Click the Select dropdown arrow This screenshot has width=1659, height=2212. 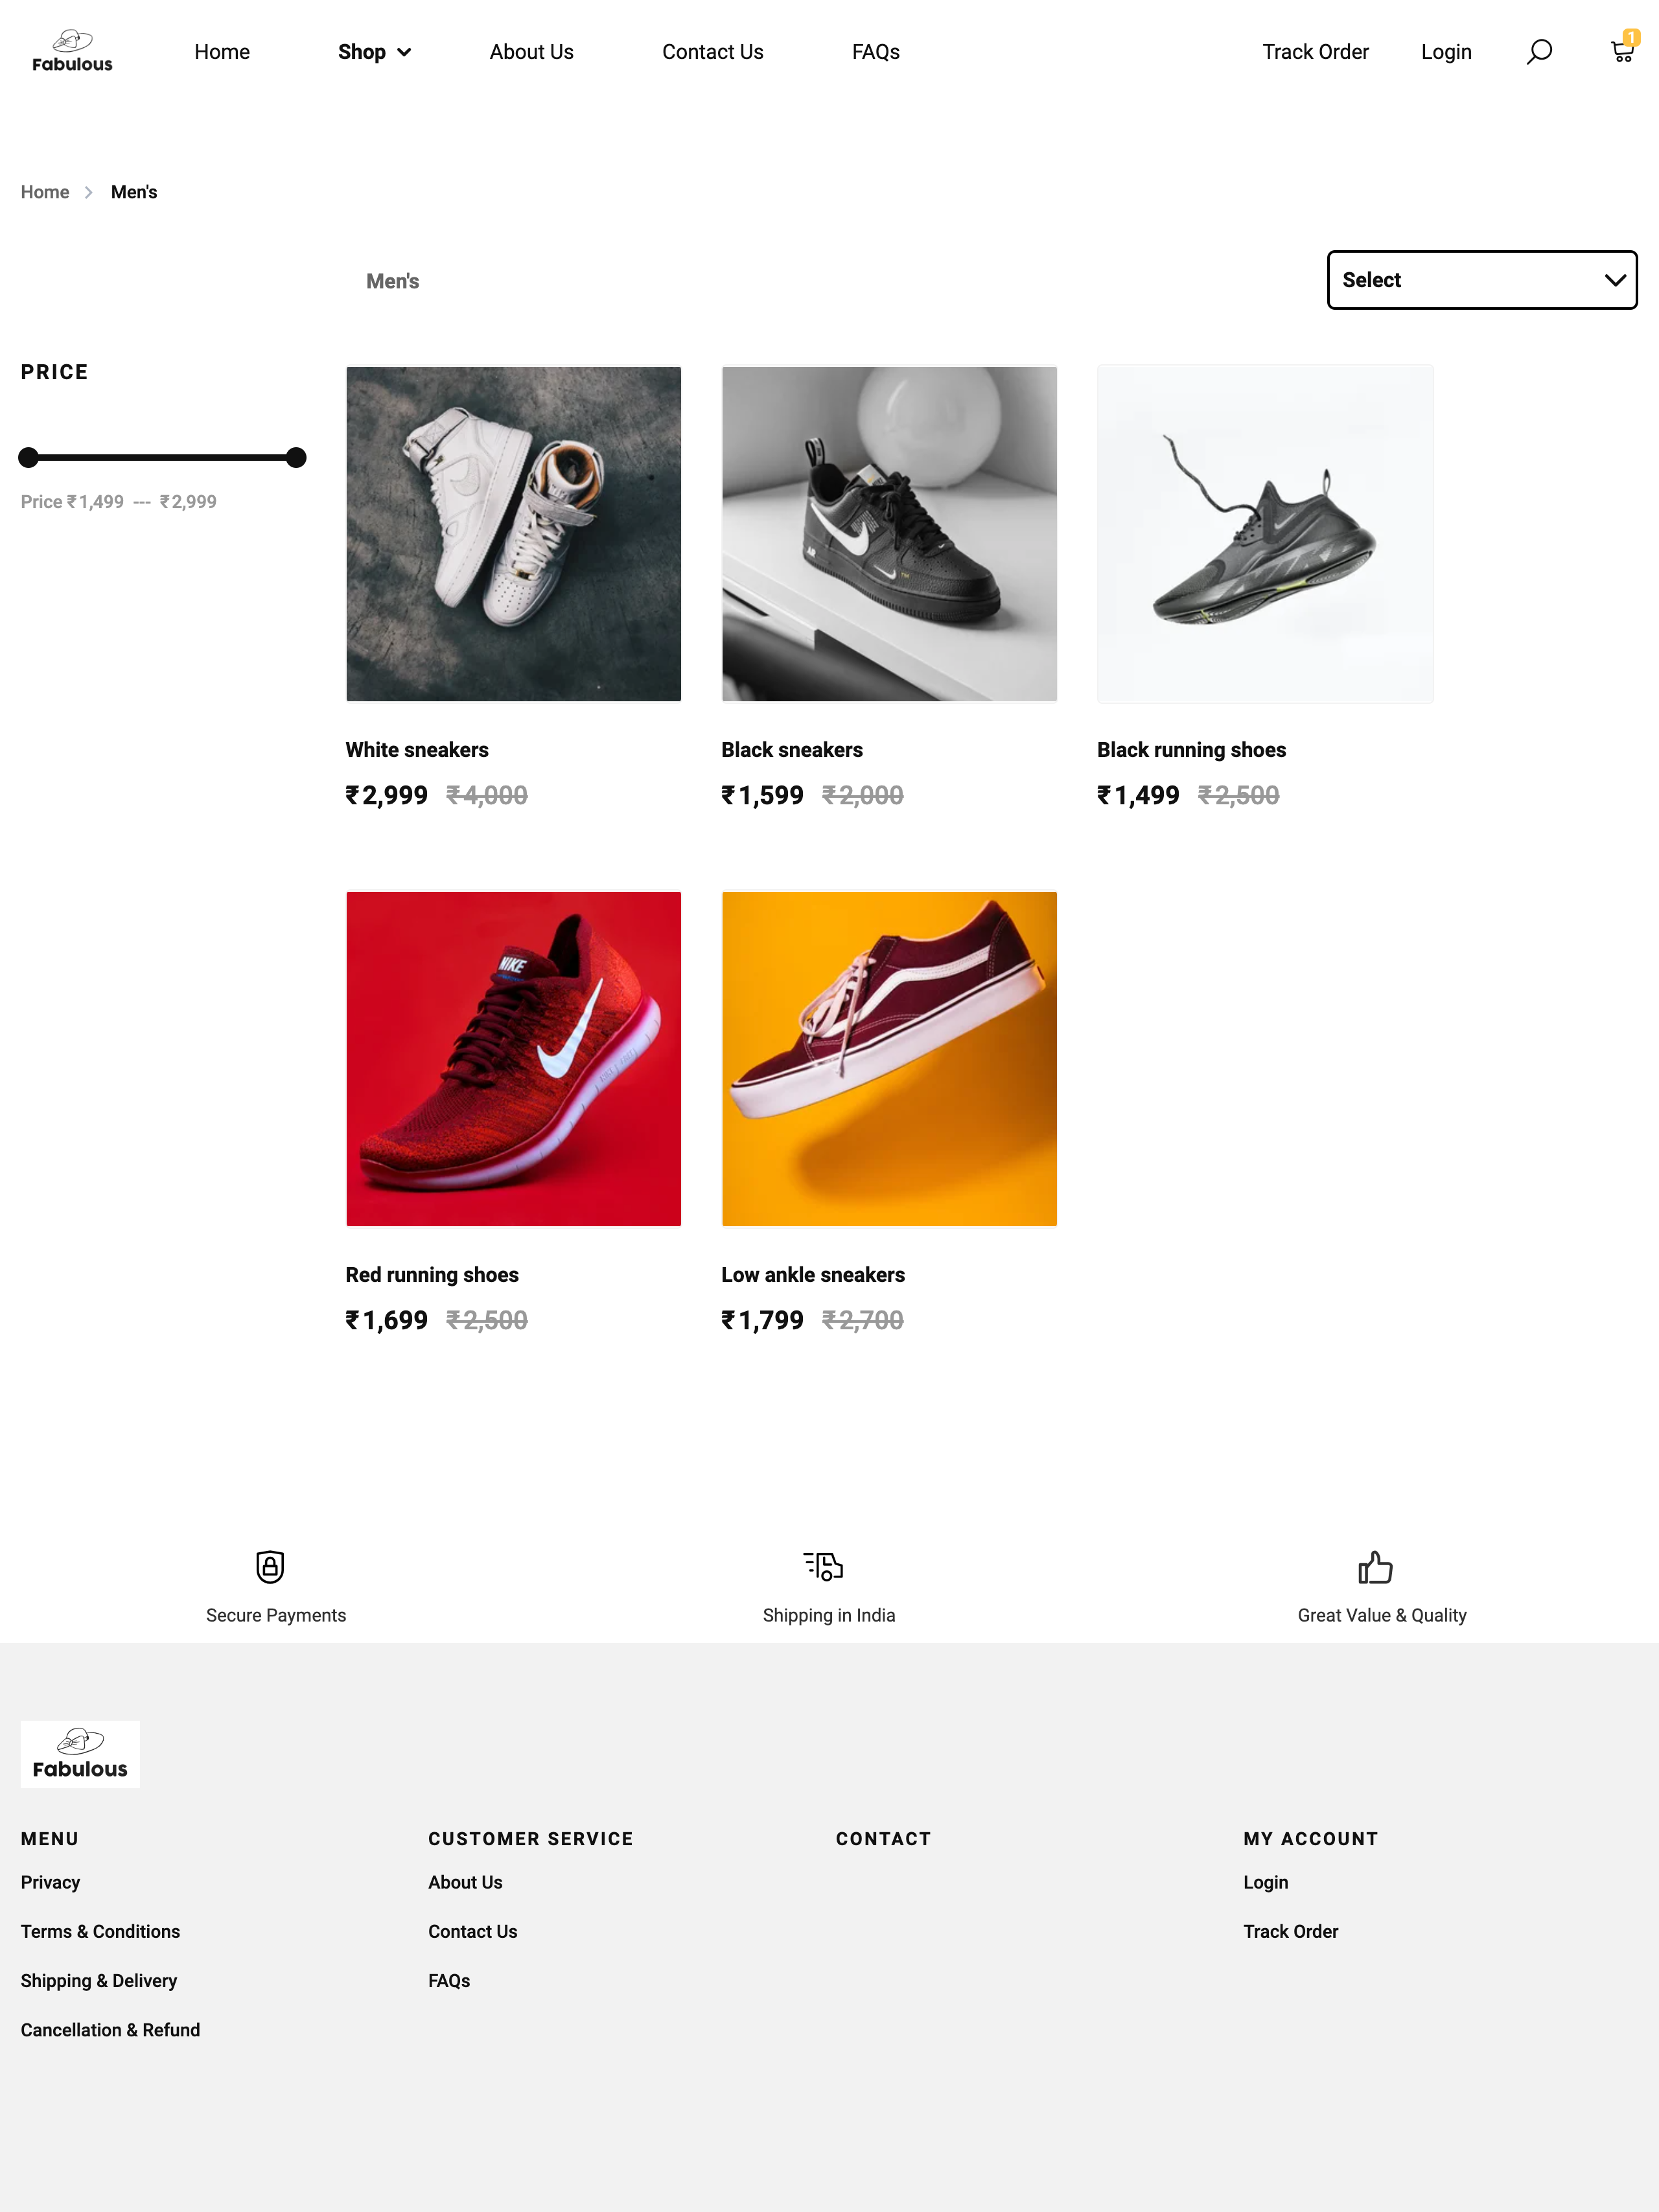coord(1614,280)
